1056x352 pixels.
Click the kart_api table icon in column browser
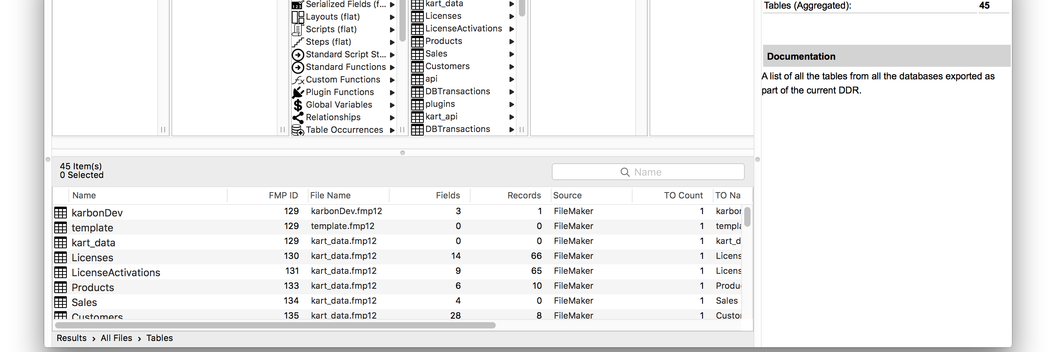(x=417, y=117)
